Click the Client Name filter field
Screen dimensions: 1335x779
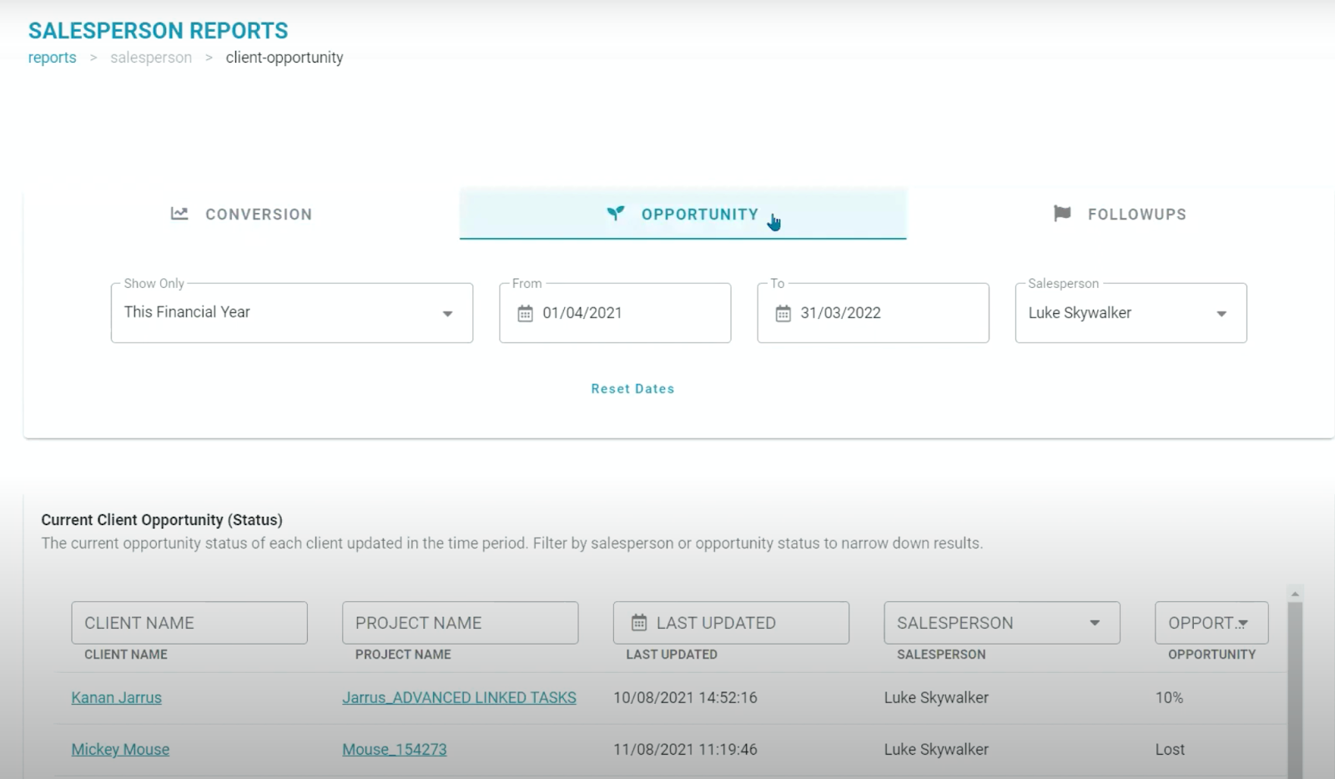189,623
